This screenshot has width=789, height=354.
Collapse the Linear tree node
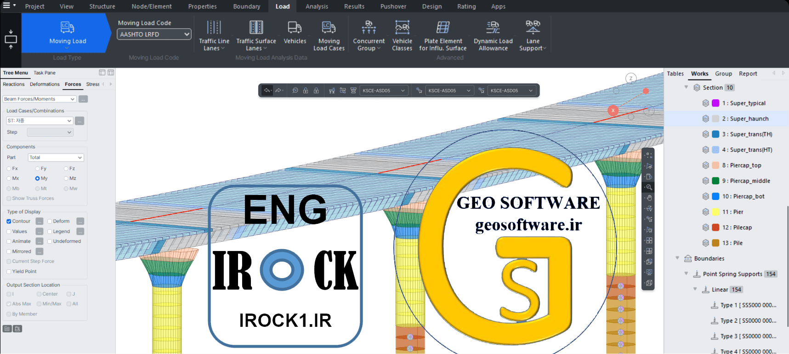(695, 290)
